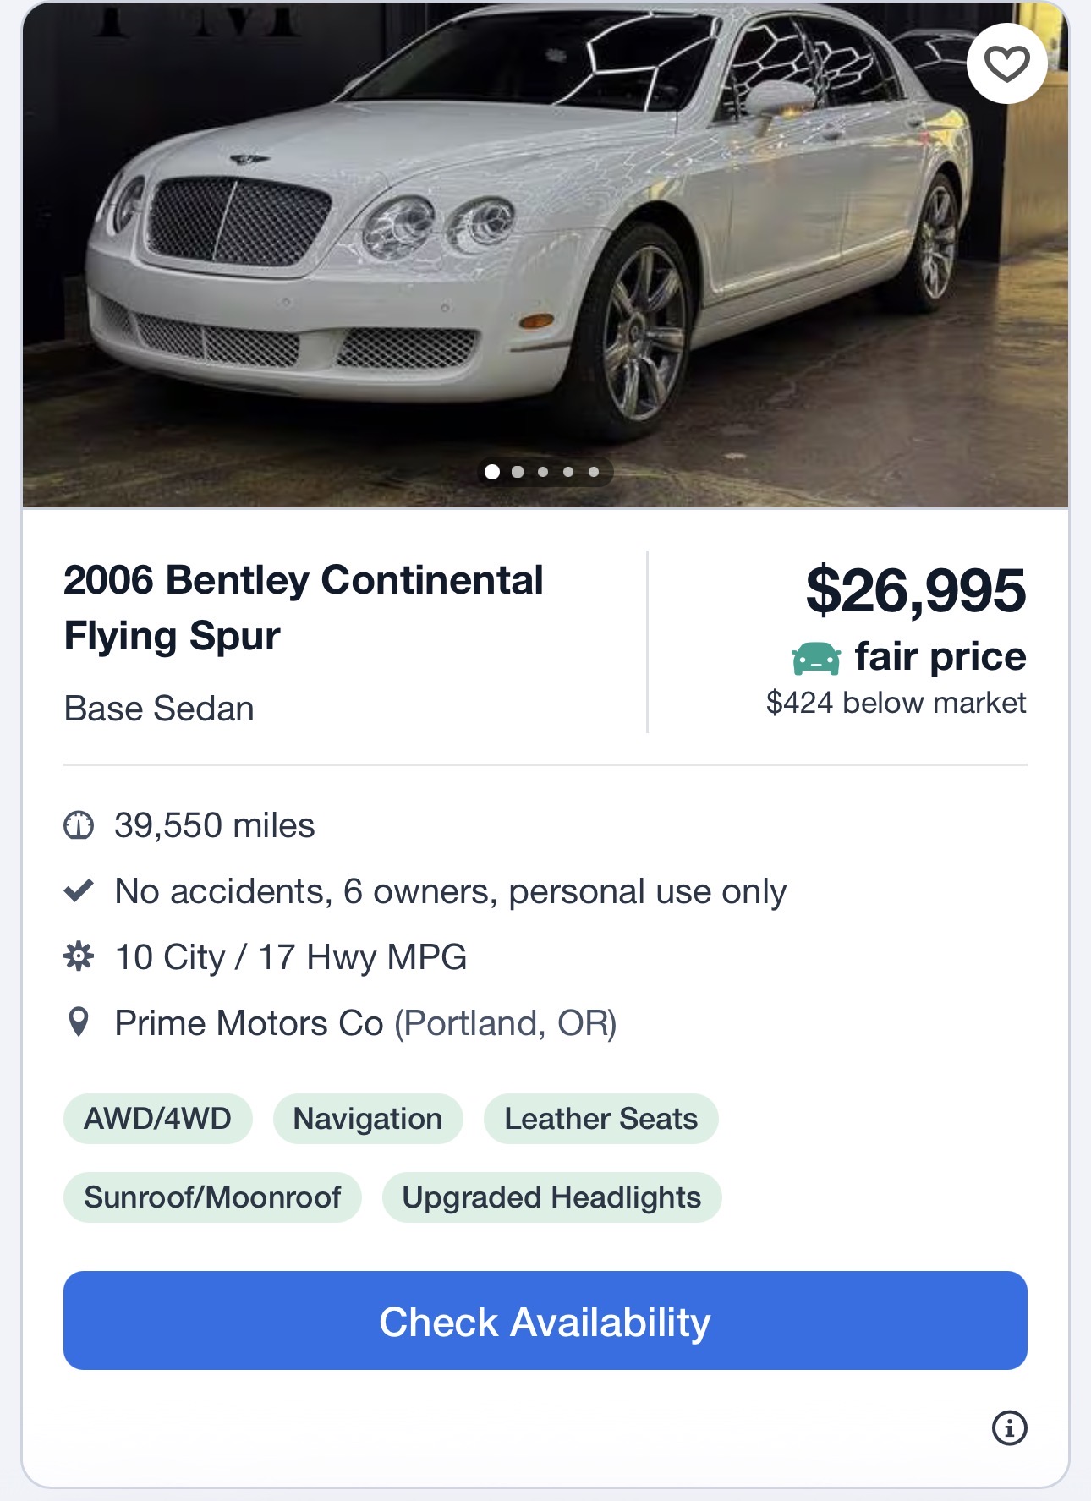
Task: Click the $26,995 price text
Action: pos(915,591)
